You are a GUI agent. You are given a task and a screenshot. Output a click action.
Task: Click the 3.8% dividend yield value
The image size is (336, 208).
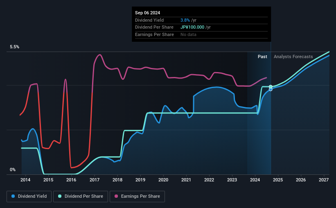point(185,20)
